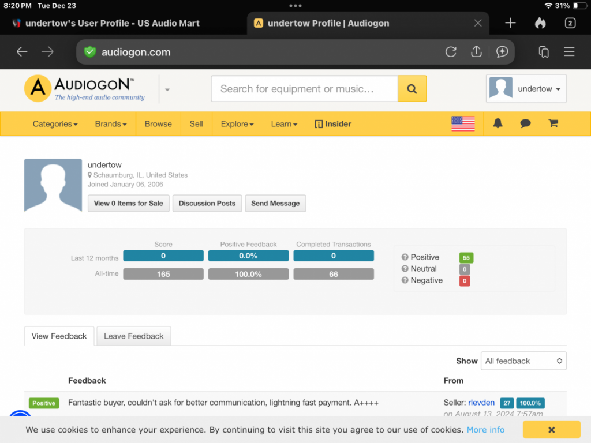
Task: Tap the browser share icon
Action: [476, 52]
